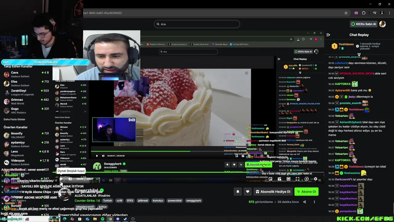Open the purple browser extension icon
The image size is (394, 222).
[356, 13]
